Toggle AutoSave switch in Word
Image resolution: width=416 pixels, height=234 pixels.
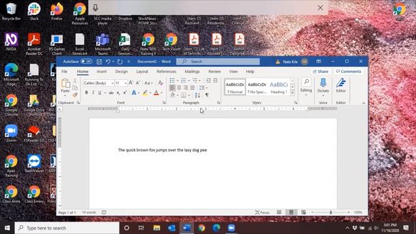86,61
